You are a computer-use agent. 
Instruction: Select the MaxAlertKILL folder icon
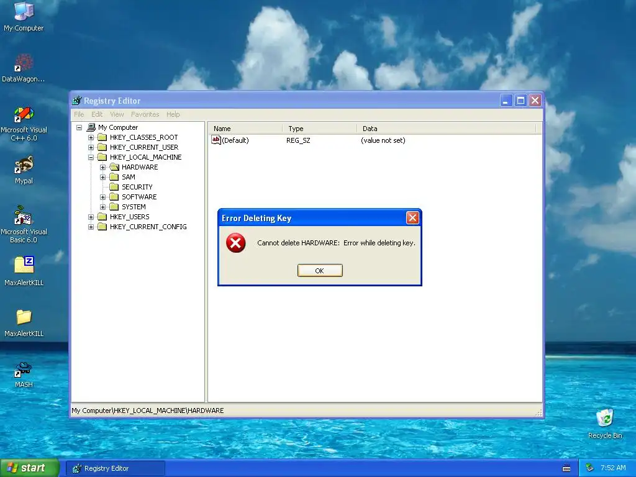(x=24, y=322)
